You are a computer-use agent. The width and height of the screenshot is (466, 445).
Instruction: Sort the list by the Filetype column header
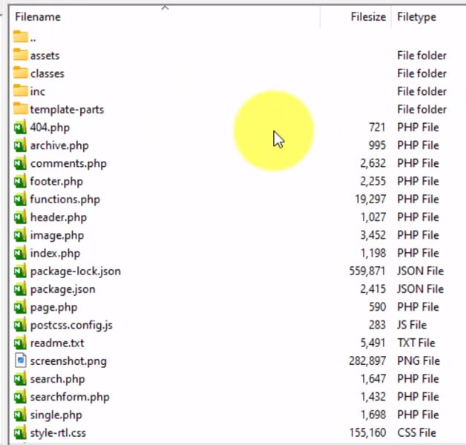click(x=417, y=17)
